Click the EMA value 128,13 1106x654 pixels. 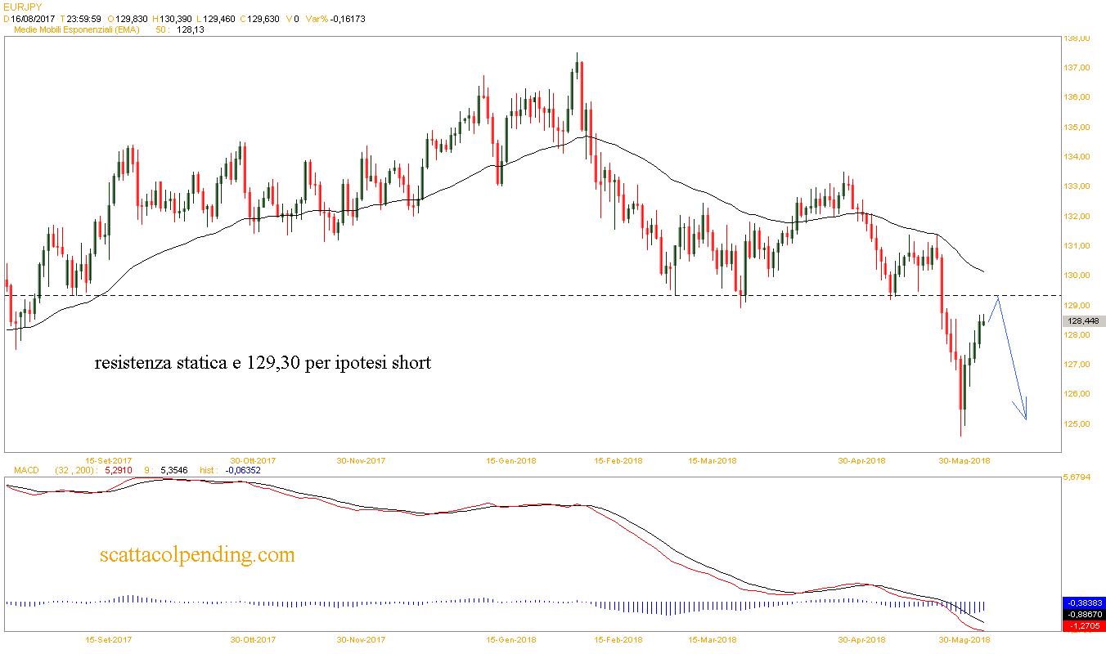point(191,29)
